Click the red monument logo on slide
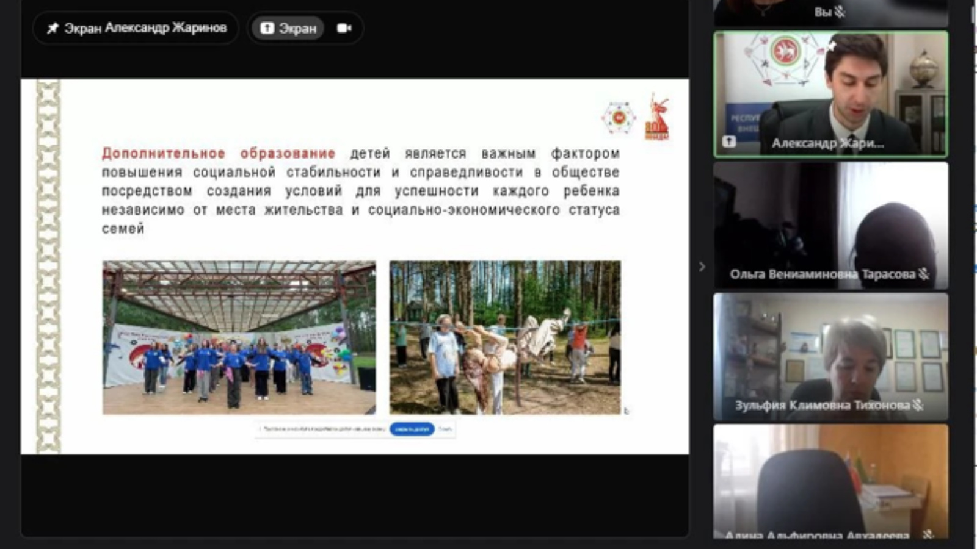 (x=658, y=118)
